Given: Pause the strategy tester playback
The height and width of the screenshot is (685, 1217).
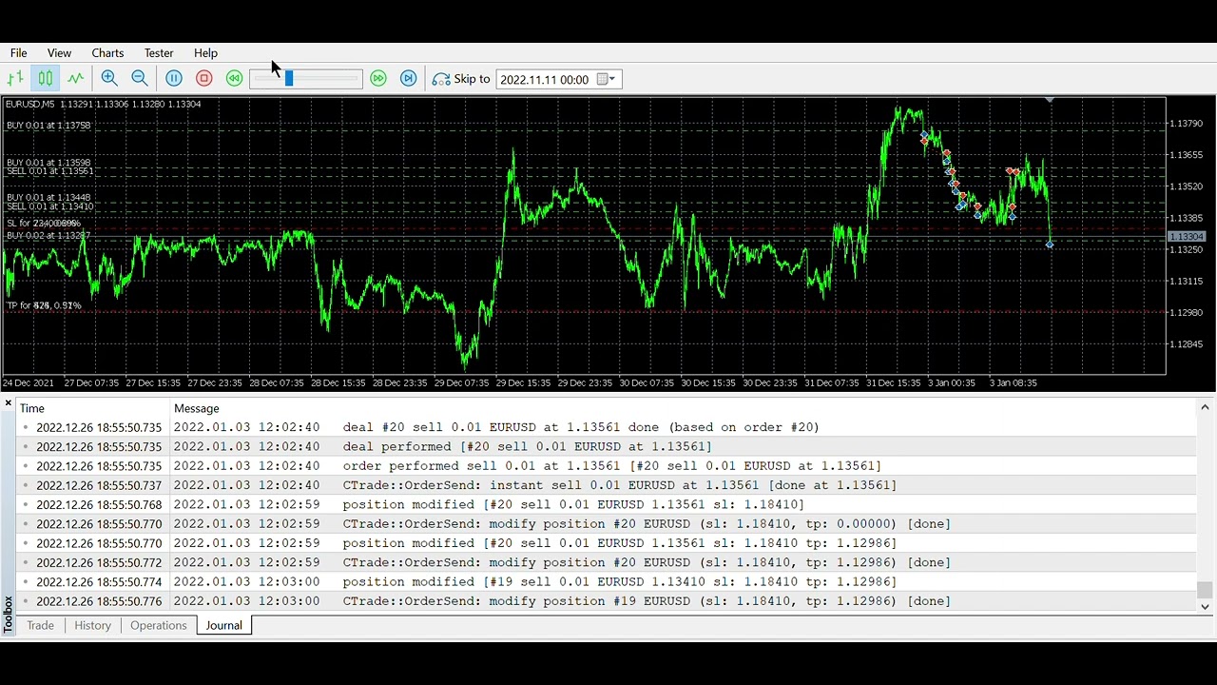Looking at the screenshot, I should coord(174,79).
